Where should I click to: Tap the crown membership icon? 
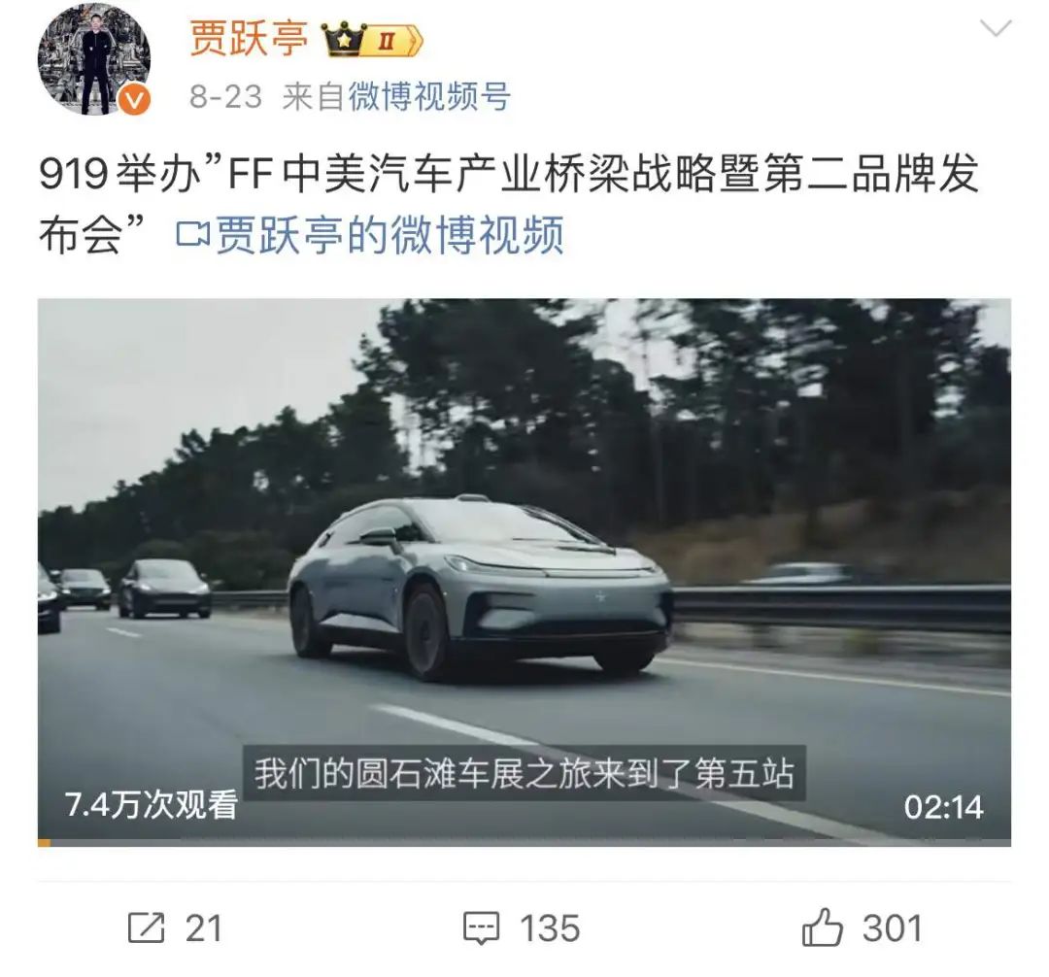coord(344,40)
